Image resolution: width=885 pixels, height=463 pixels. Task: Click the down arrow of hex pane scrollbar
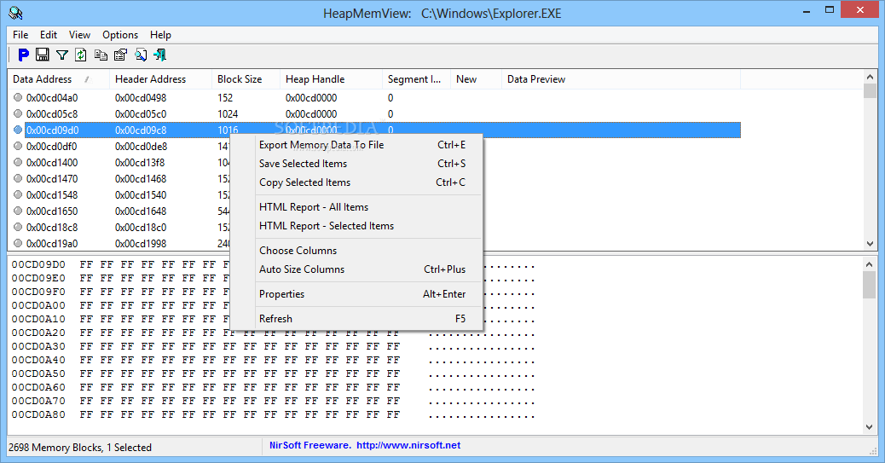point(870,427)
